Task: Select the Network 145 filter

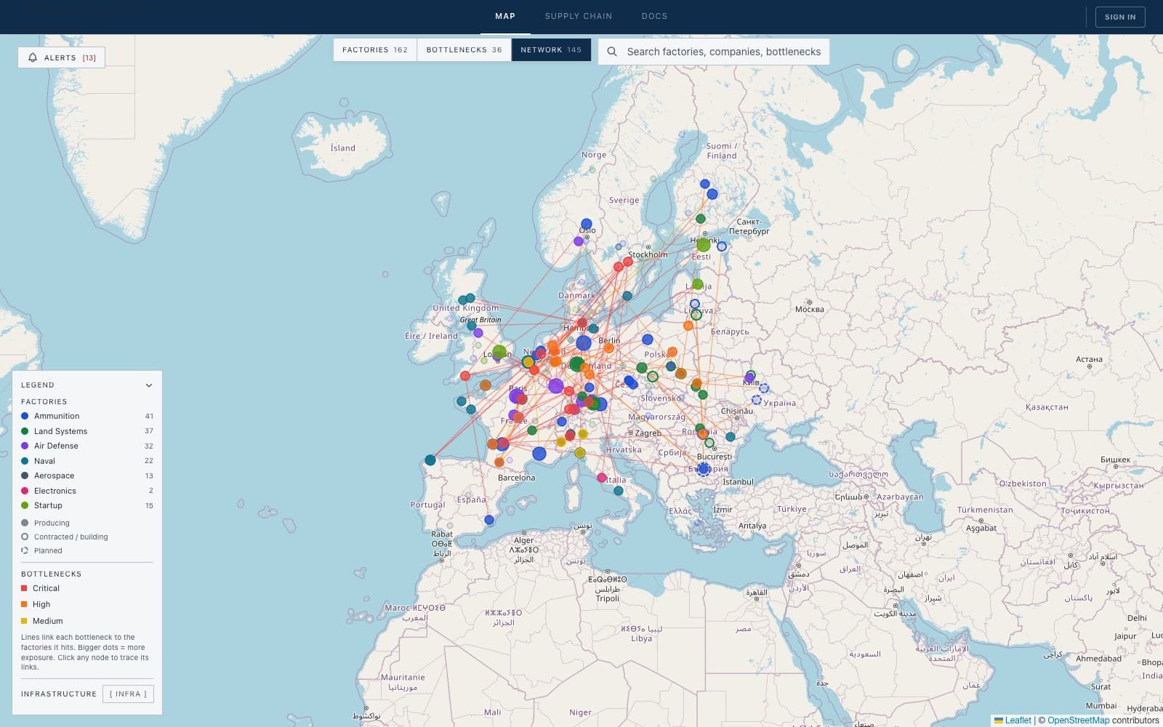Action: tap(551, 49)
